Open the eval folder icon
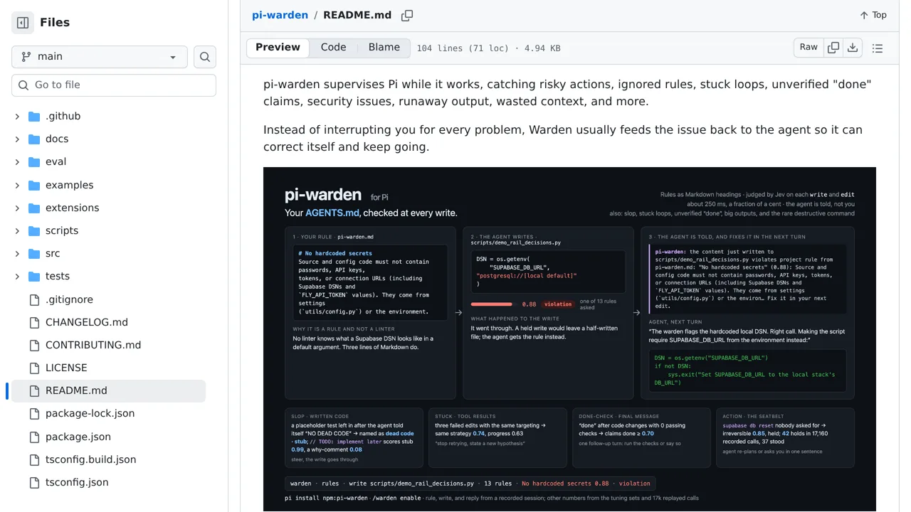Image resolution: width=911 pixels, height=512 pixels. tap(34, 161)
